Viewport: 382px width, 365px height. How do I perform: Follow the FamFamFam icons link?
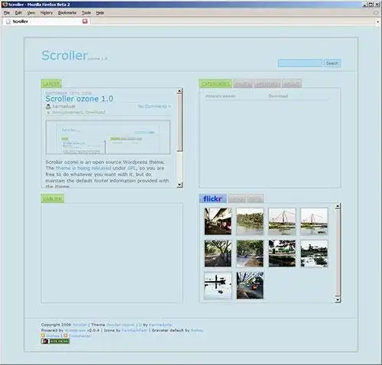[134, 331]
